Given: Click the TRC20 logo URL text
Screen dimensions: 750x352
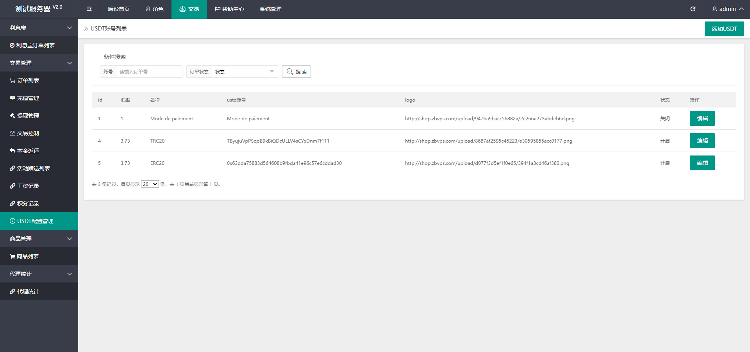Looking at the screenshot, I should (x=489, y=141).
